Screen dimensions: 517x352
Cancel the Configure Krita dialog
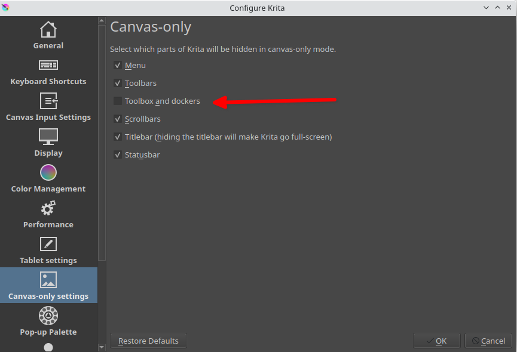click(x=488, y=341)
